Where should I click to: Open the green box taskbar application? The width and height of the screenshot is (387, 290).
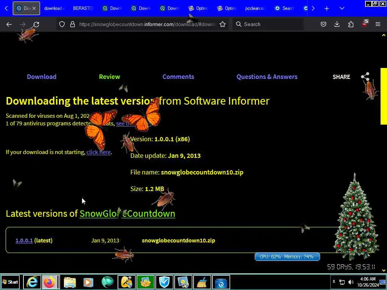point(146,282)
